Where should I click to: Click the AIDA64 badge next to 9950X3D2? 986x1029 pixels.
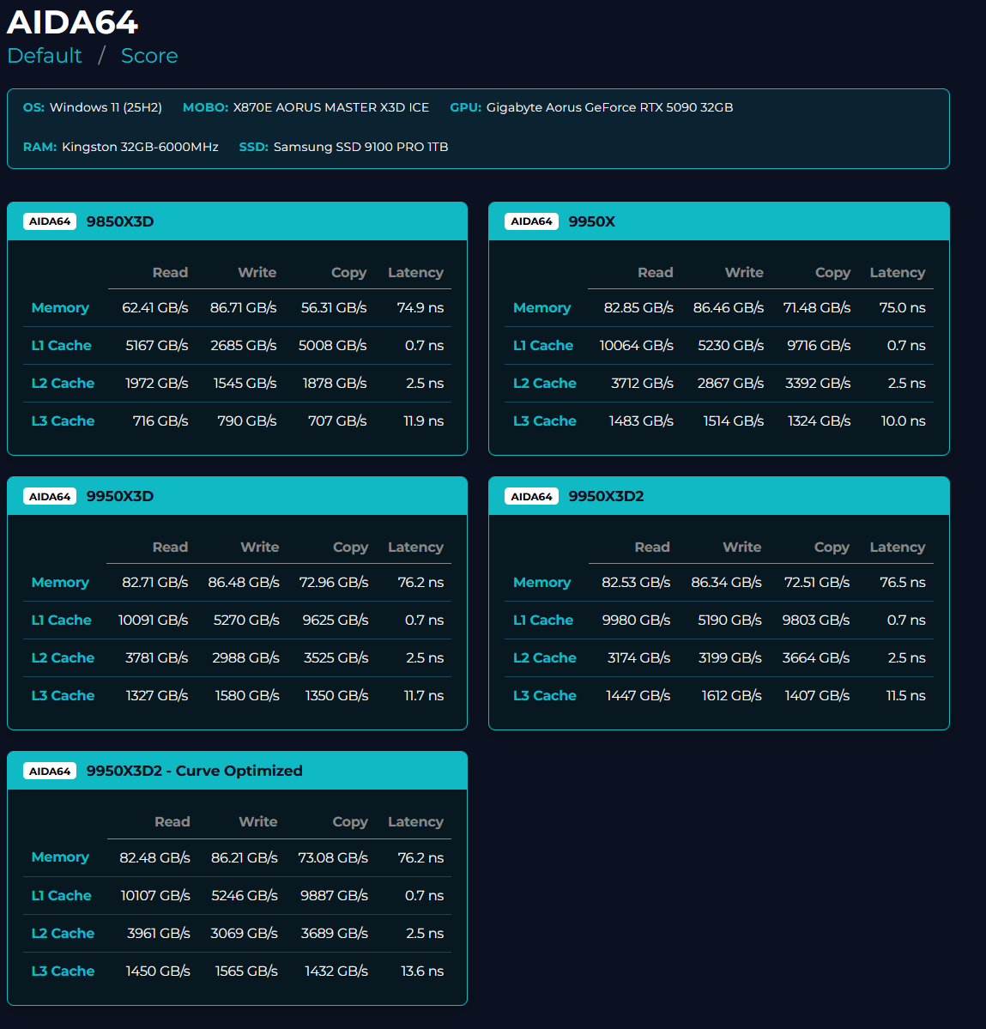point(531,496)
